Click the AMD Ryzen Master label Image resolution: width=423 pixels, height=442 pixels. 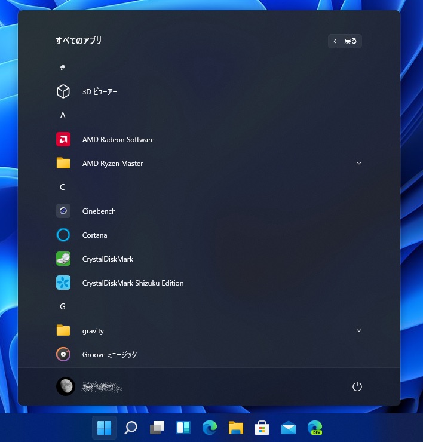(x=112, y=164)
